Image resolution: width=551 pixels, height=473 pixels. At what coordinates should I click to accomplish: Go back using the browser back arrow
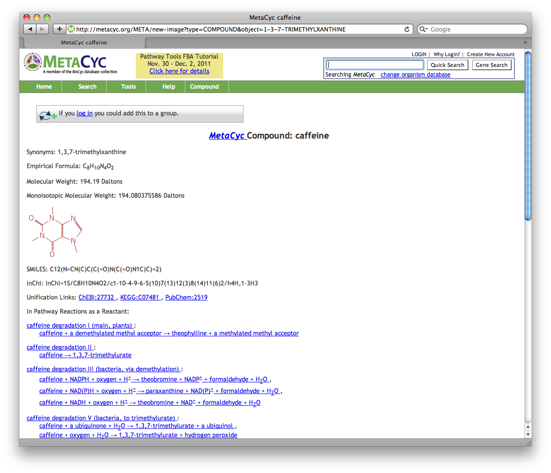pyautogui.click(x=30, y=29)
